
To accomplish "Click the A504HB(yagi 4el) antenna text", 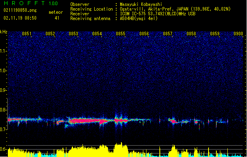I will coord(139,18).
